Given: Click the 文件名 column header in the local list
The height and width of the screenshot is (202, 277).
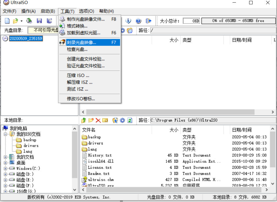Looking at the screenshot, I should (116, 130).
